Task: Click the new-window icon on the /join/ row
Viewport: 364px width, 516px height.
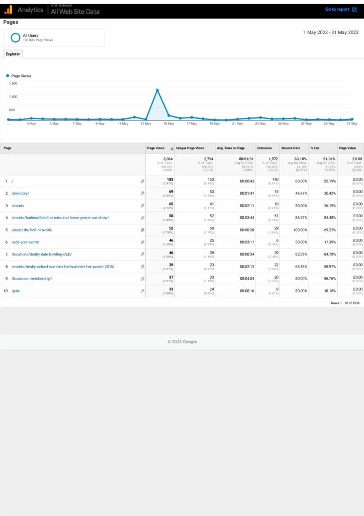Action: click(142, 291)
